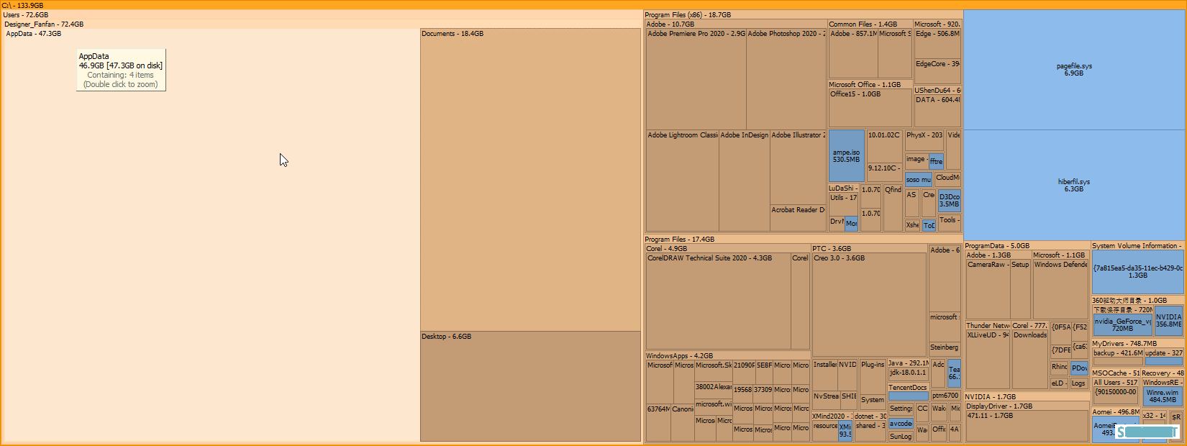Select the Creo 3.0 - 3.6GB block
Image resolution: width=1187 pixels, height=446 pixels.
click(869, 304)
